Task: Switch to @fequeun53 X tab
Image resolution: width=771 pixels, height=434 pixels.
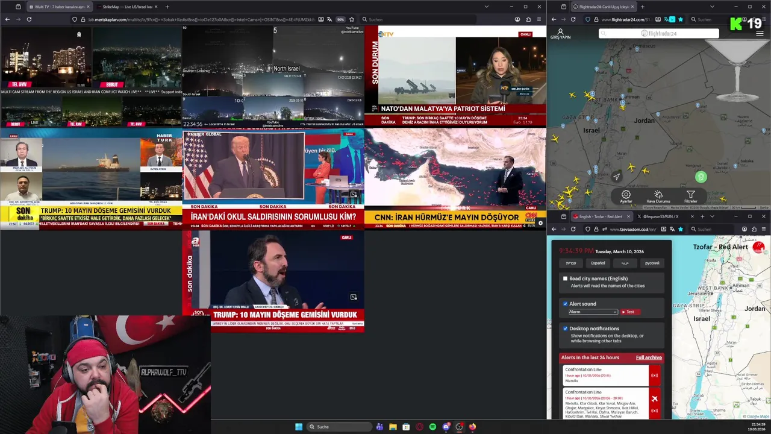Action: pyautogui.click(x=661, y=216)
